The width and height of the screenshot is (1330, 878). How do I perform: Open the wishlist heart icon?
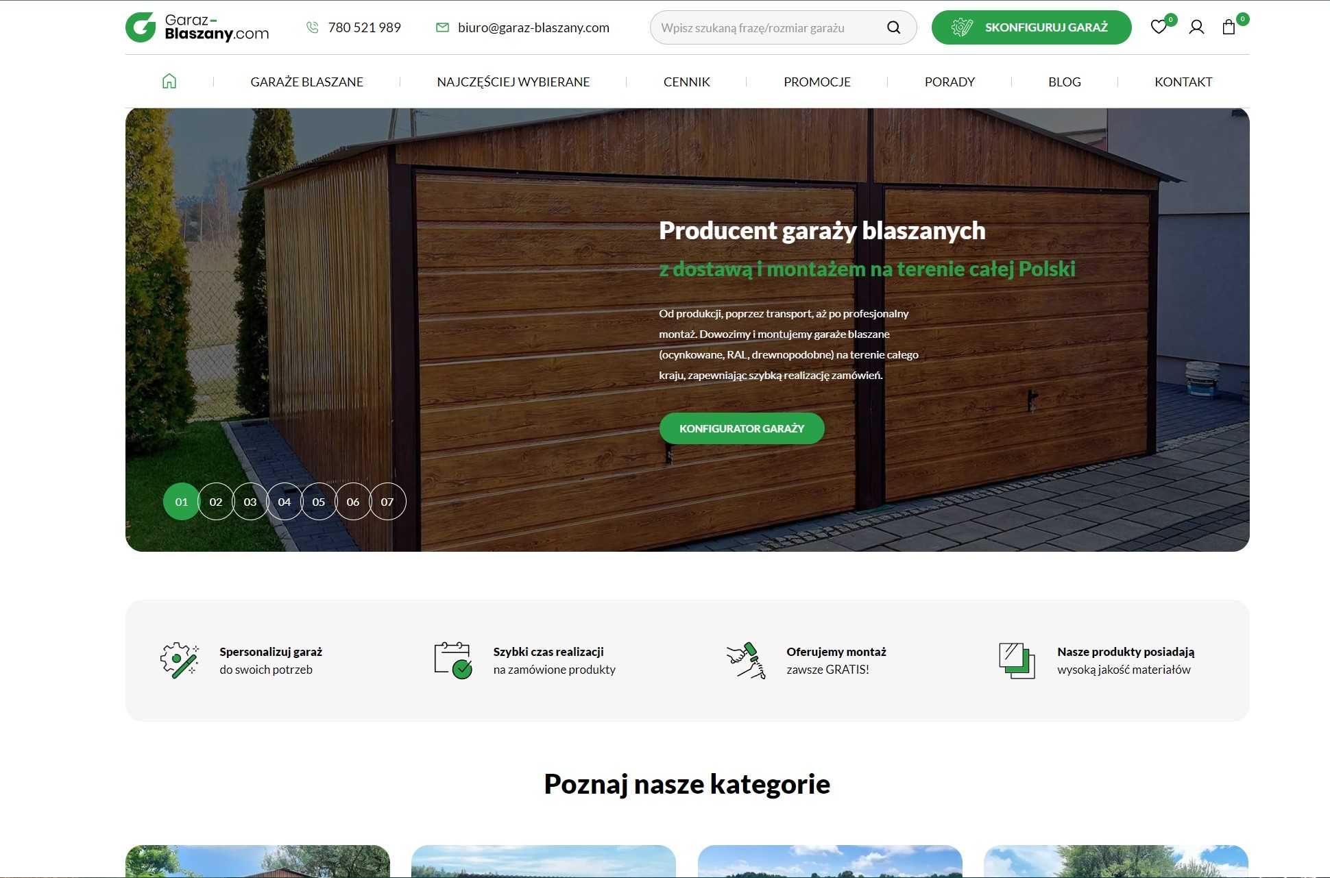point(1159,27)
